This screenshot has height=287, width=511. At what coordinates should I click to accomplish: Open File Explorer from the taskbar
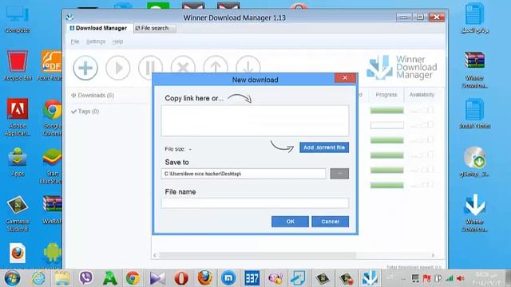tap(62, 278)
